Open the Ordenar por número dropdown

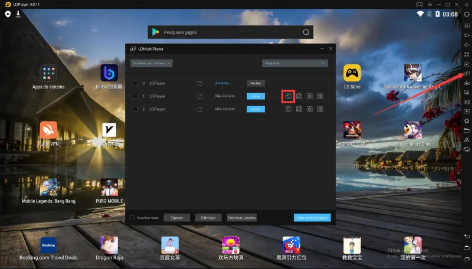tap(152, 63)
